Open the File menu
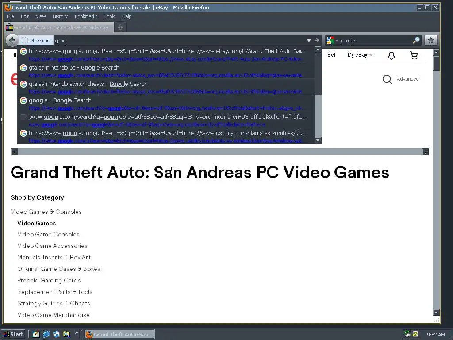 [x=10, y=16]
